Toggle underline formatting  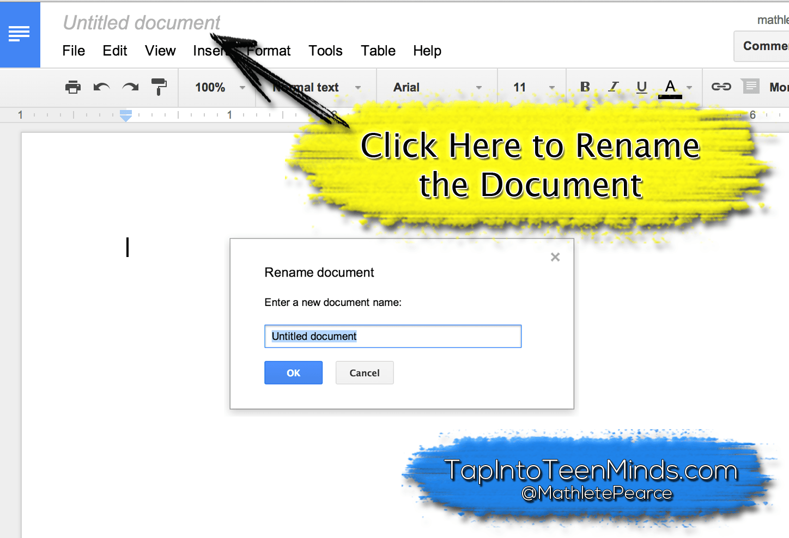tap(641, 87)
